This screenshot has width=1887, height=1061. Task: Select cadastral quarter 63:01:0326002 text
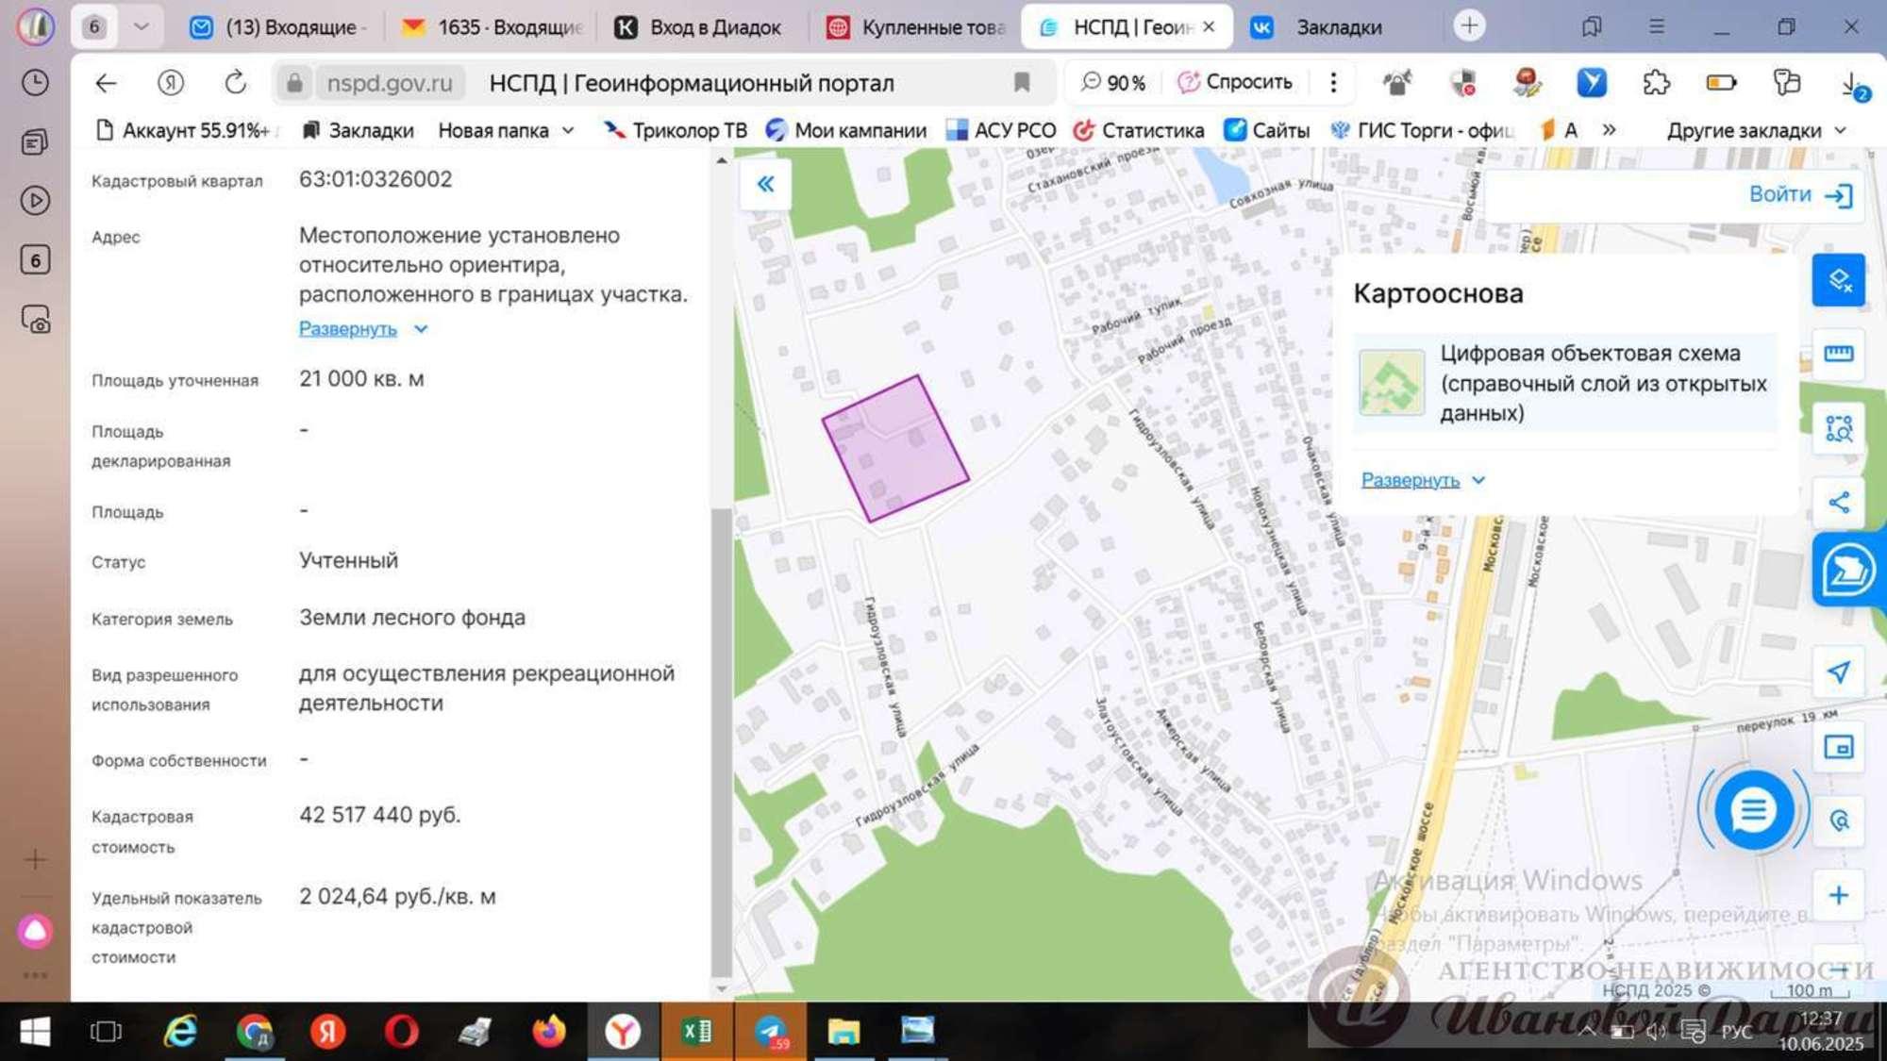pos(376,179)
